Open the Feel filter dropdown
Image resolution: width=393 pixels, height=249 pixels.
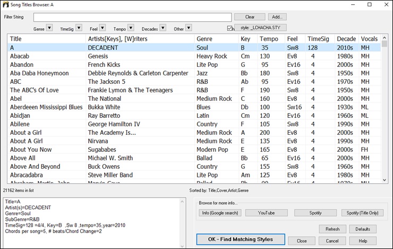102,28
